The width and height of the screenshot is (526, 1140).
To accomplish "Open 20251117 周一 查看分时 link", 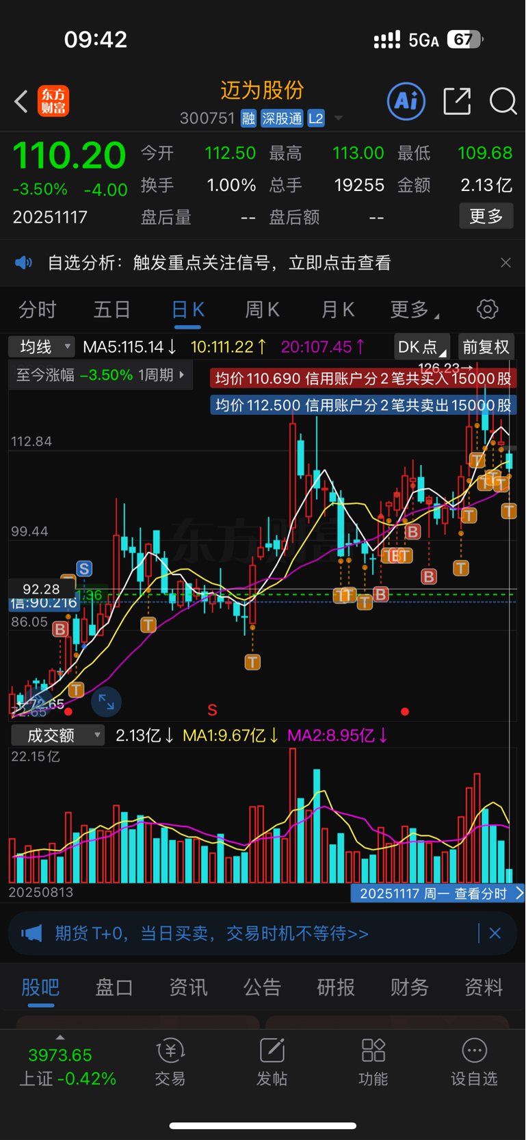I will click(438, 894).
